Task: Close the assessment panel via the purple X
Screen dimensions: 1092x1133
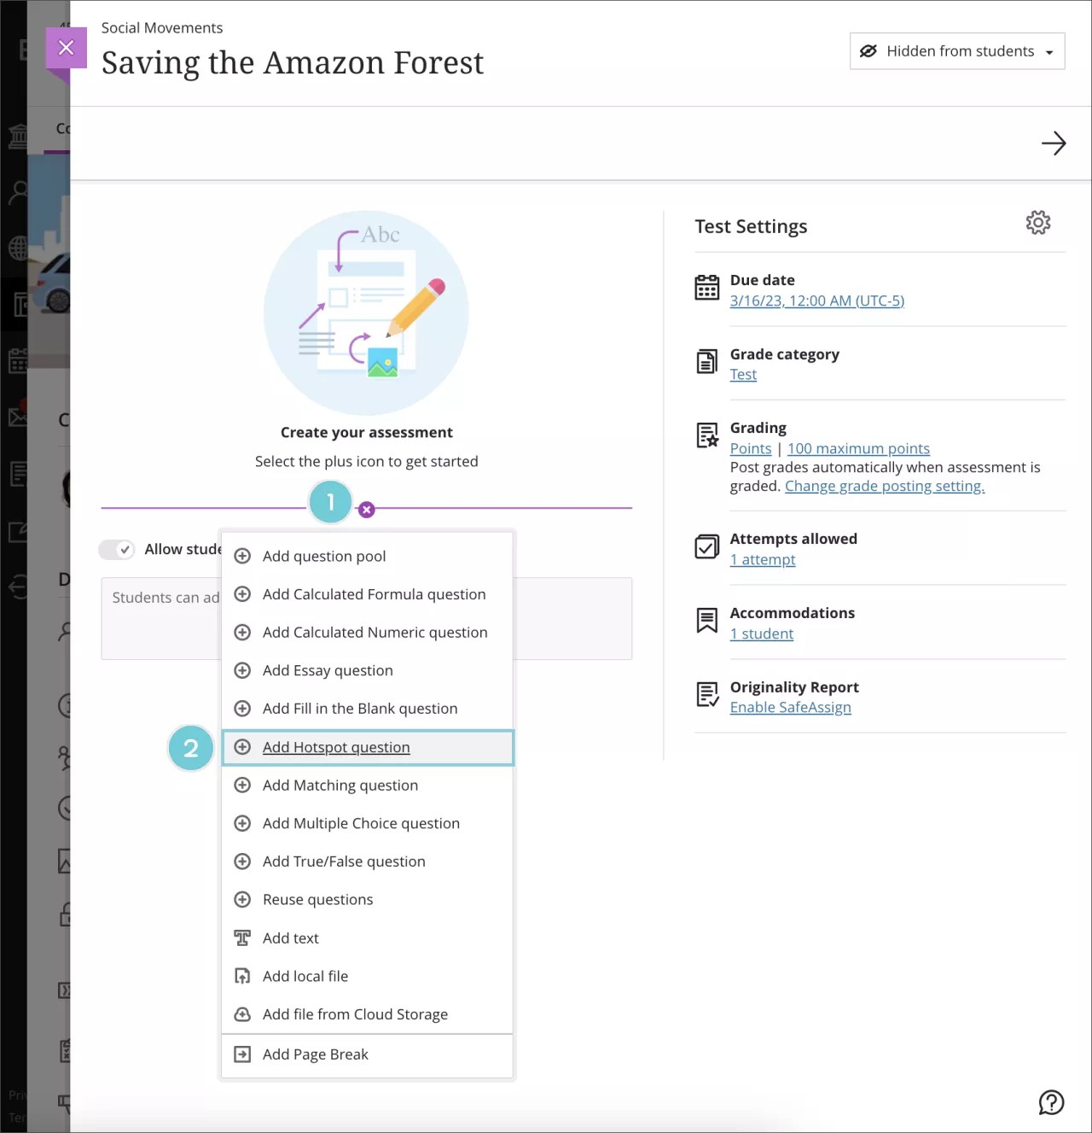Action: (x=66, y=47)
